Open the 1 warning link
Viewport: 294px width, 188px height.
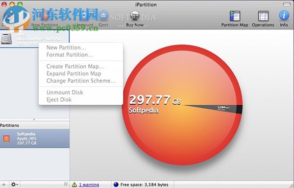(x=89, y=185)
